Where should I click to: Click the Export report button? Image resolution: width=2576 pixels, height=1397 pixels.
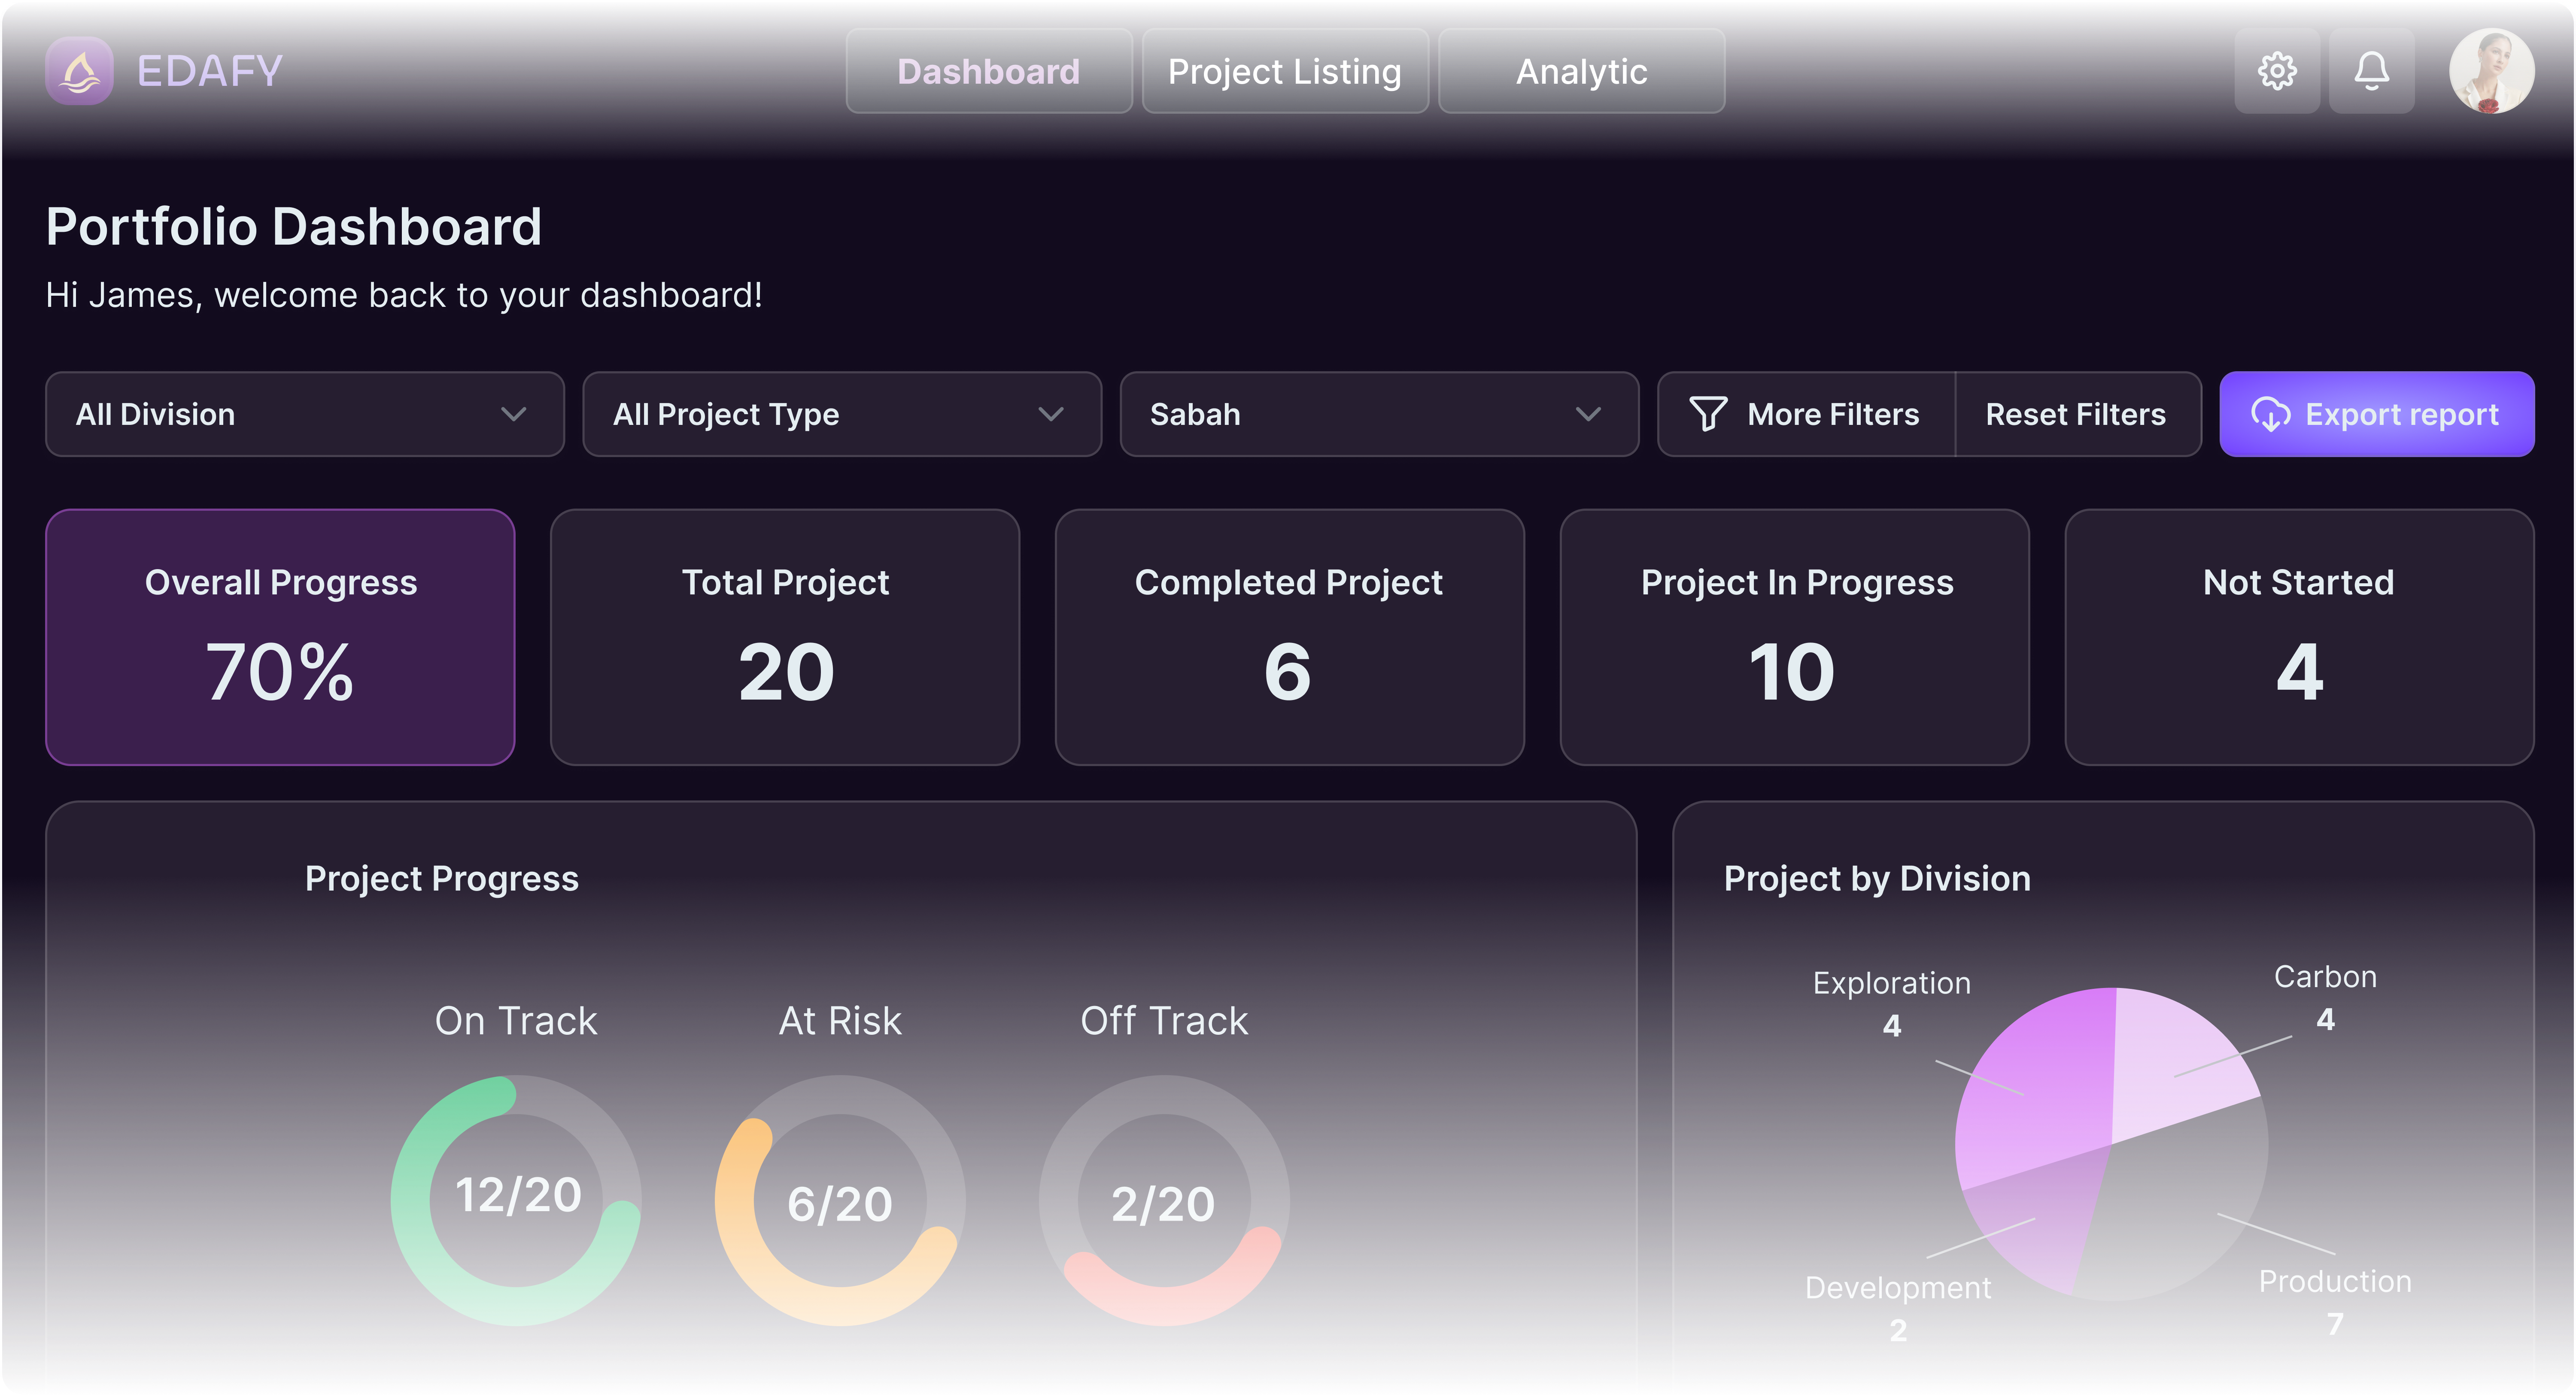point(2377,414)
